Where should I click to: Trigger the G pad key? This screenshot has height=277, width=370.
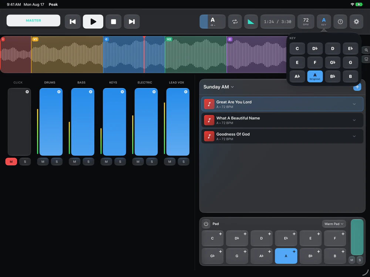coord(237,256)
